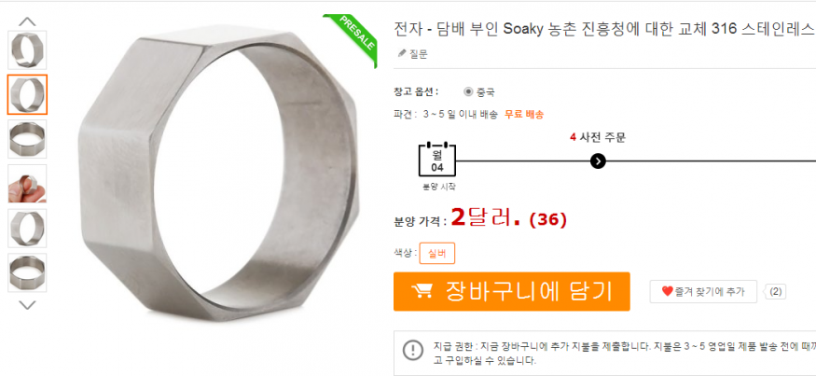View the thumbnail with hand holding ring
This screenshot has height=376, width=816.
click(x=27, y=183)
